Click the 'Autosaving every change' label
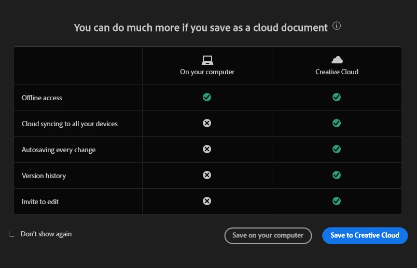Image resolution: width=417 pixels, height=268 pixels. 59,150
